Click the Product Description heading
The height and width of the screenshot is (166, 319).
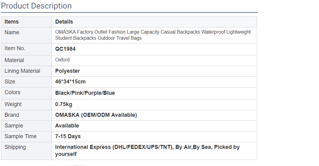[x=36, y=6]
